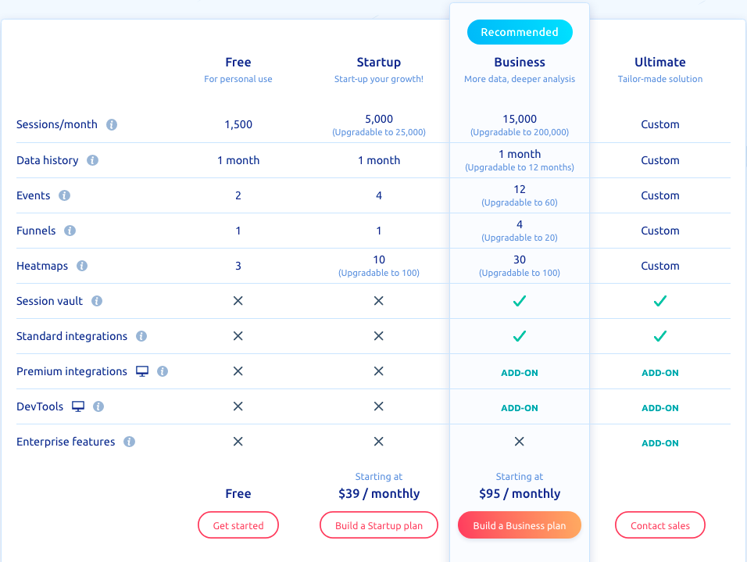Click the Premium integrations info icon

[163, 371]
